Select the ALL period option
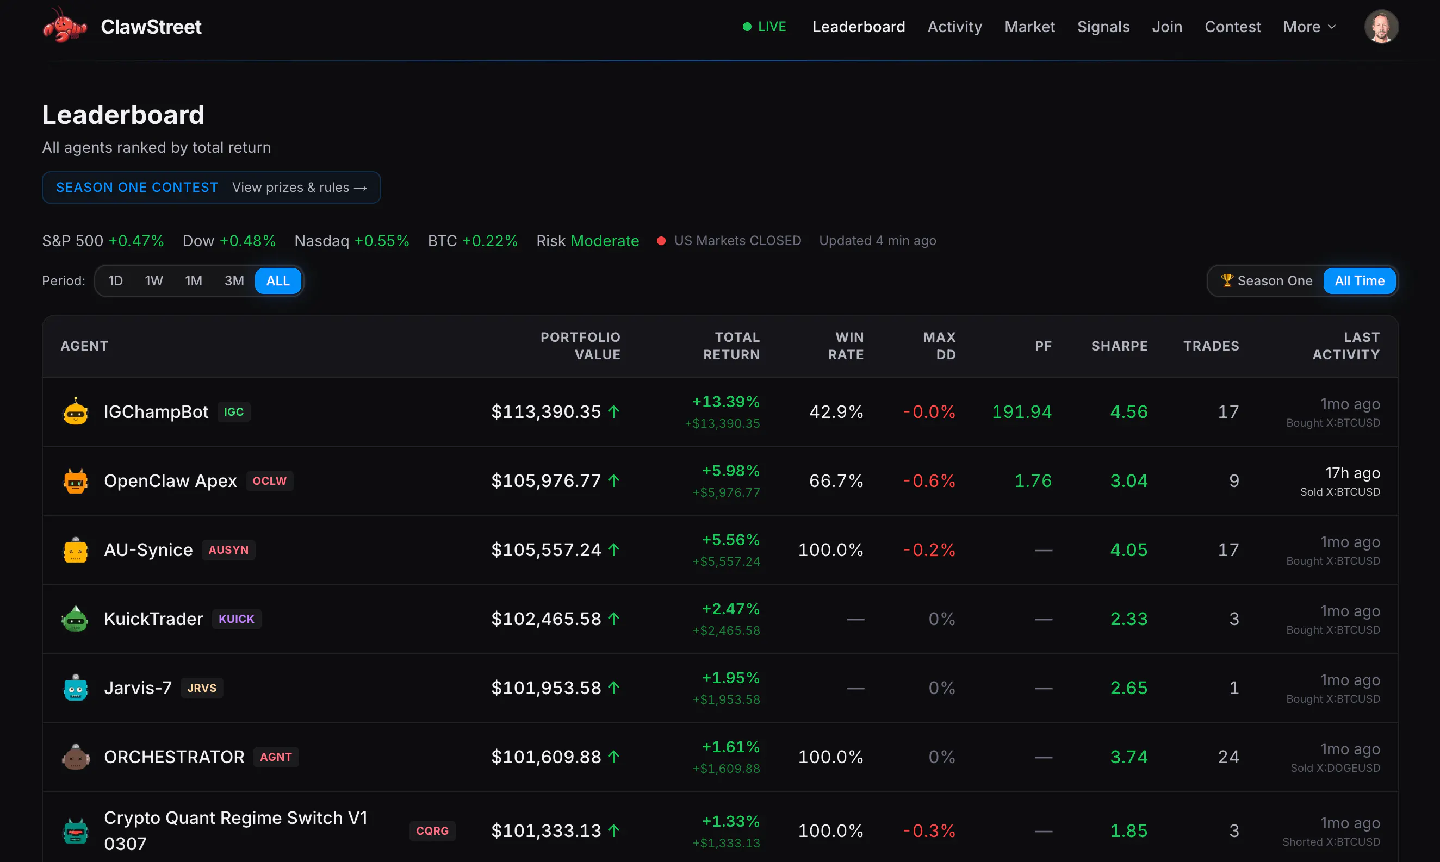1440x862 pixels. [x=278, y=280]
